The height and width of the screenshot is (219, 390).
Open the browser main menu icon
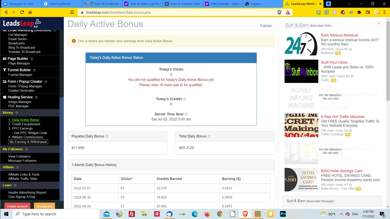385,12
